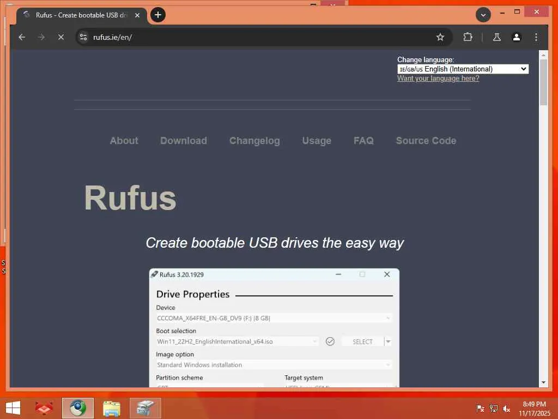Open the Change language dropdown

click(463, 69)
